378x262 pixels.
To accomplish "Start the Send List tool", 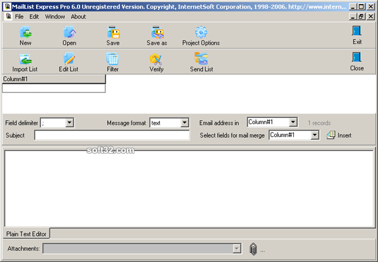I will (x=201, y=62).
